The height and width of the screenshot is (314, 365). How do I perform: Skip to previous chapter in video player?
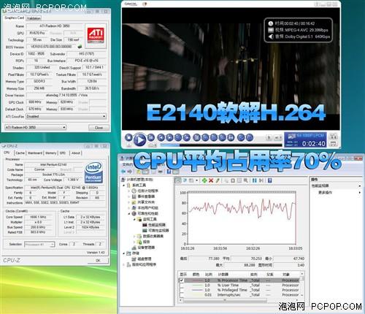point(161,137)
